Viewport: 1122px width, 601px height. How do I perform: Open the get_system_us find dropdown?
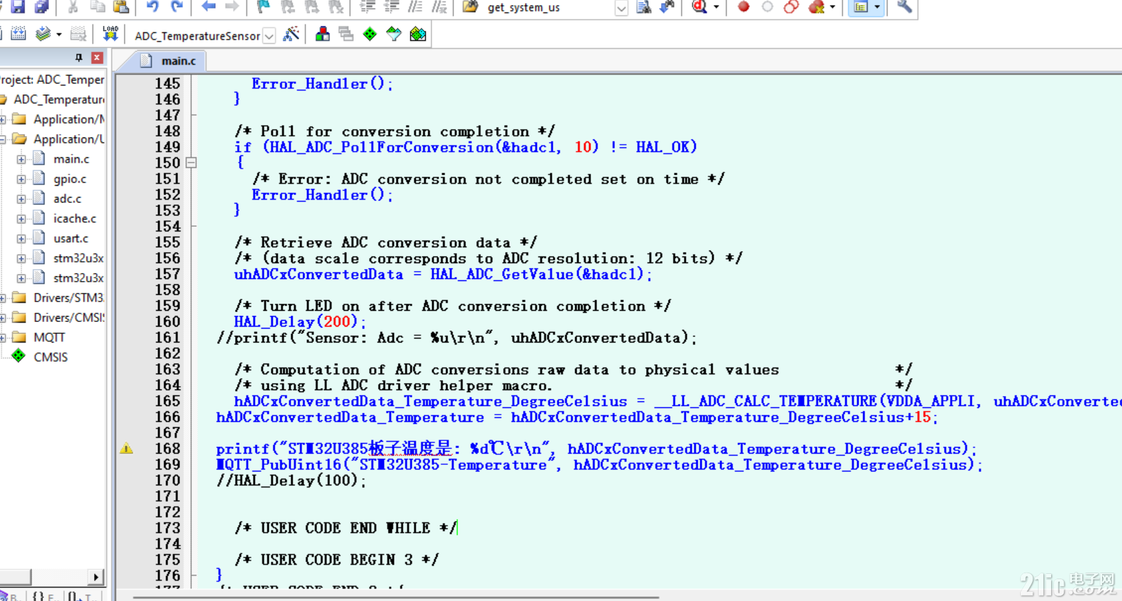(621, 8)
